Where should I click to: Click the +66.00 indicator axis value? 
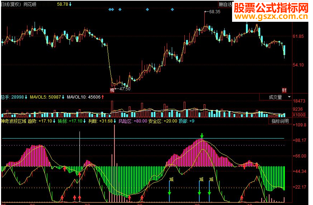click(299, 156)
